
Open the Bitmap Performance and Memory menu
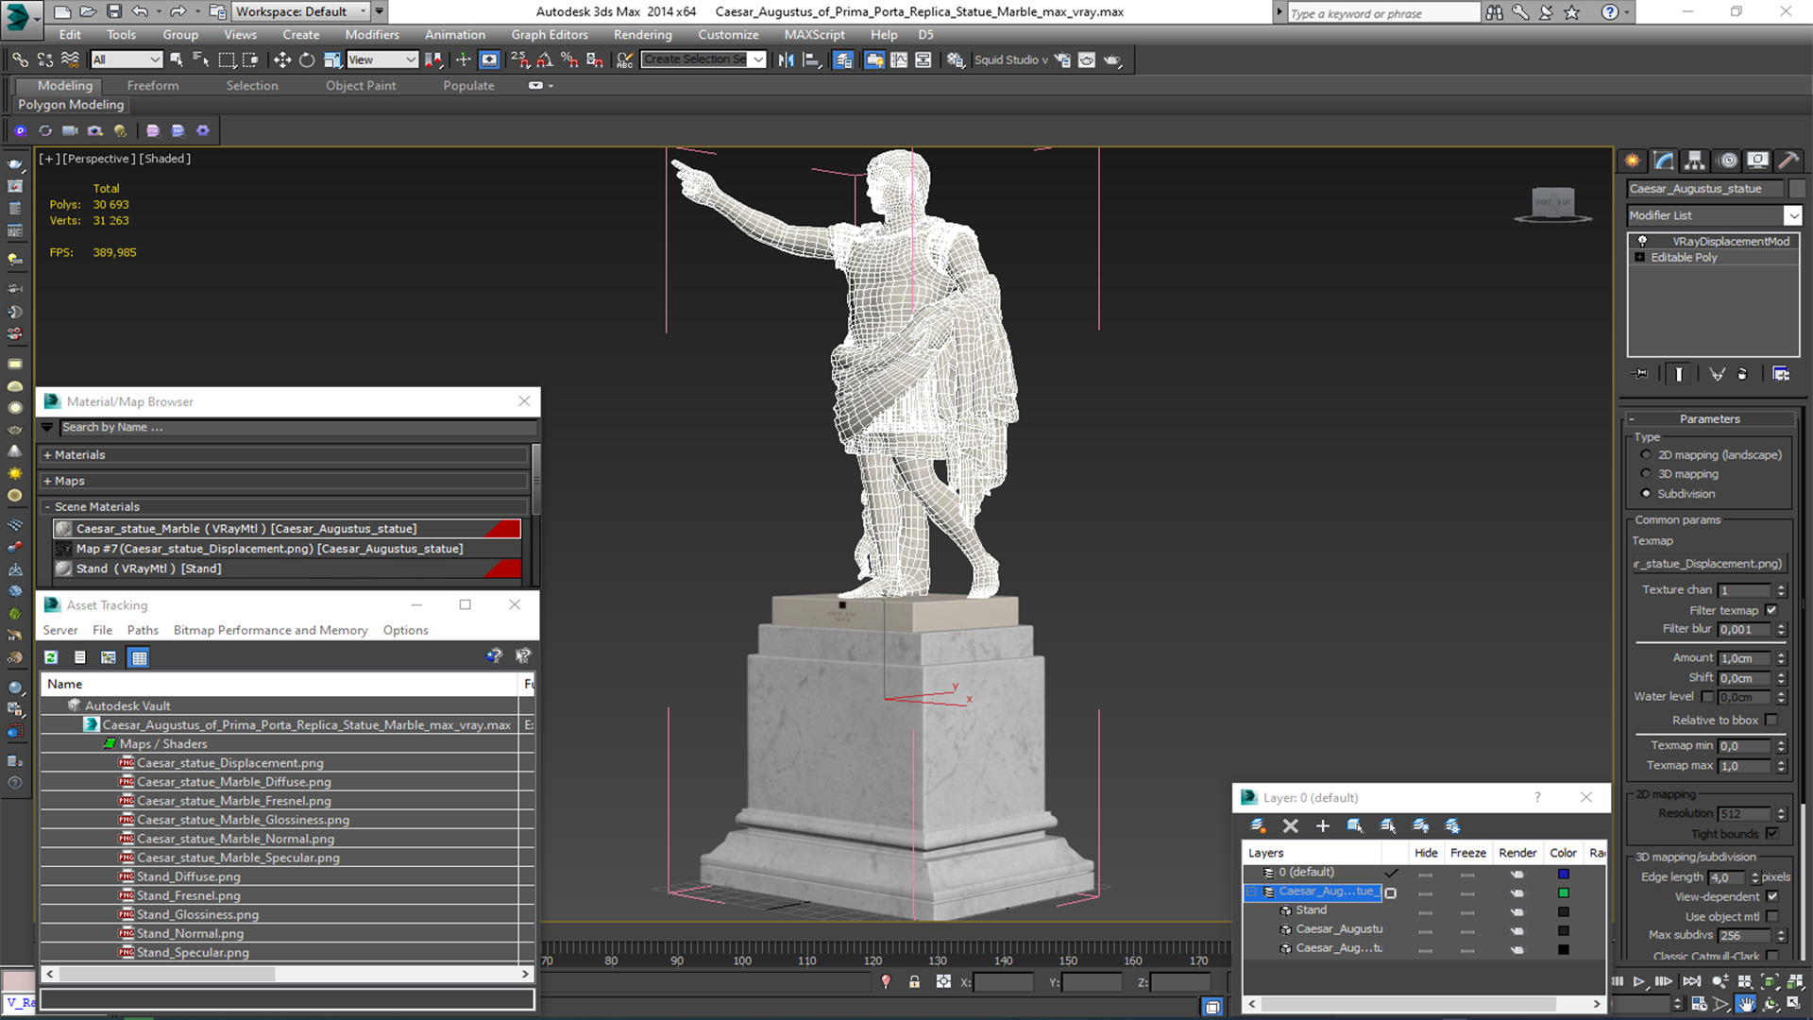(270, 630)
